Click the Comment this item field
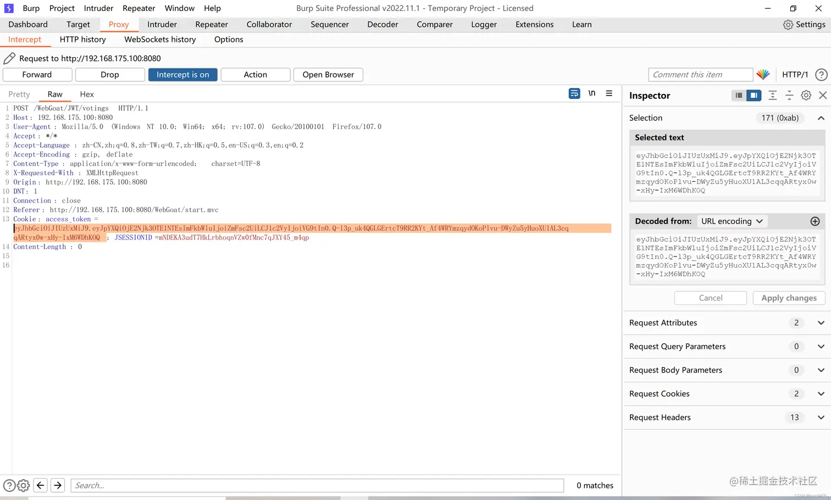Screen dimensions: 831x500 pyautogui.click(x=700, y=75)
